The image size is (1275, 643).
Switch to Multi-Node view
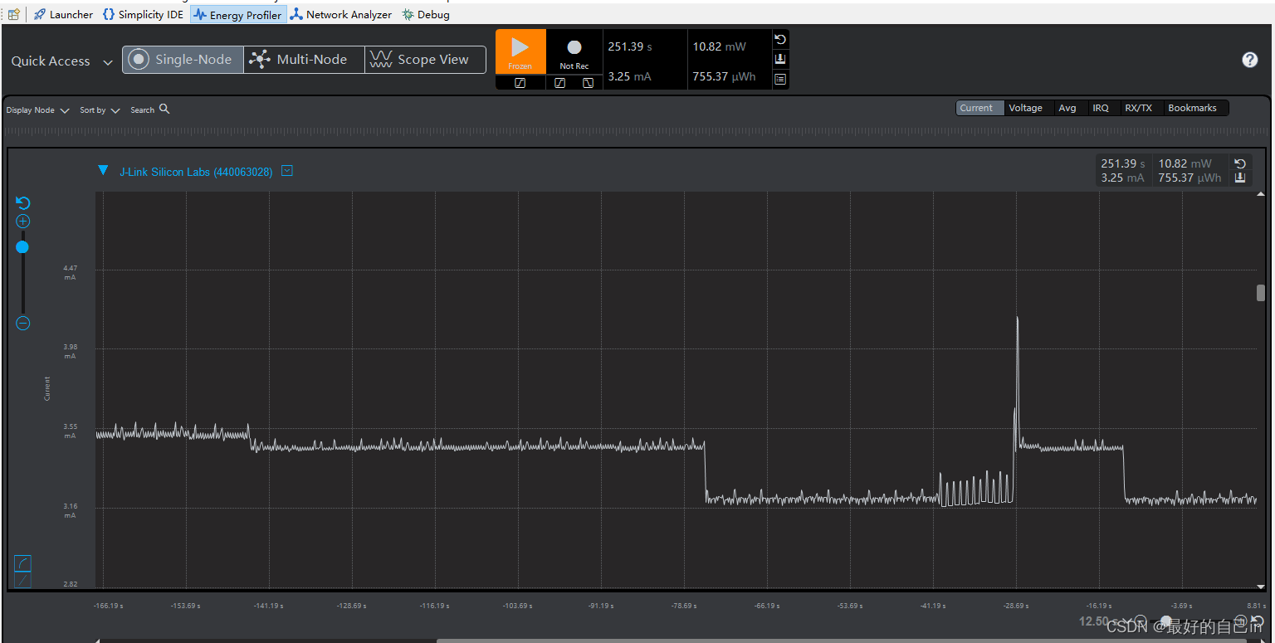pyautogui.click(x=304, y=60)
